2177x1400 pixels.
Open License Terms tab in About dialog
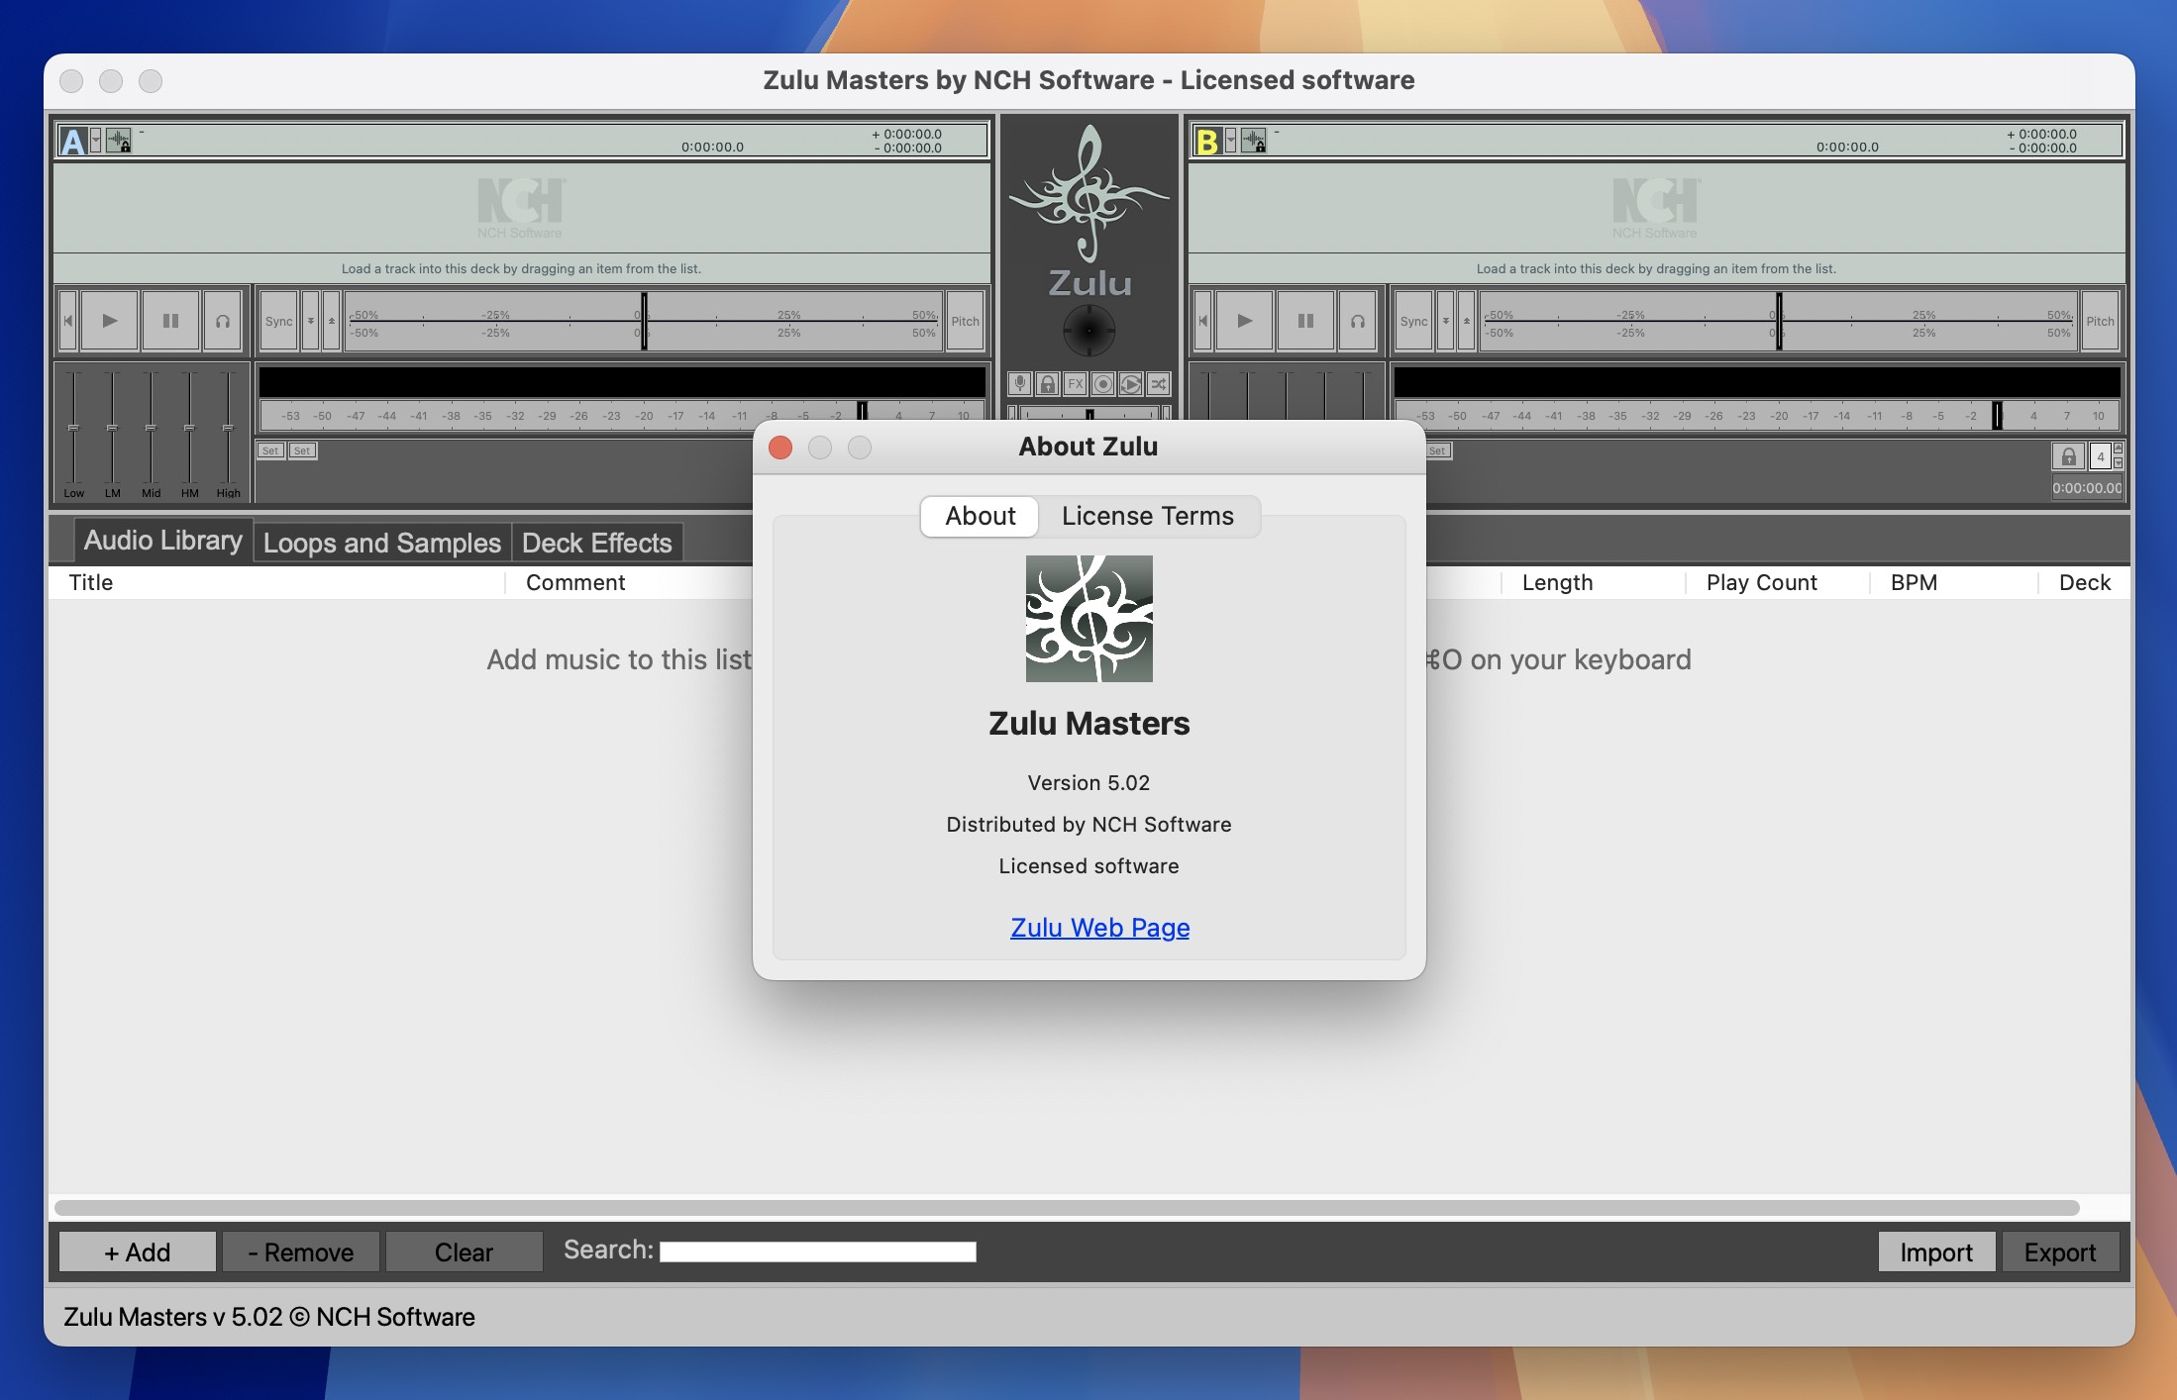tap(1148, 516)
